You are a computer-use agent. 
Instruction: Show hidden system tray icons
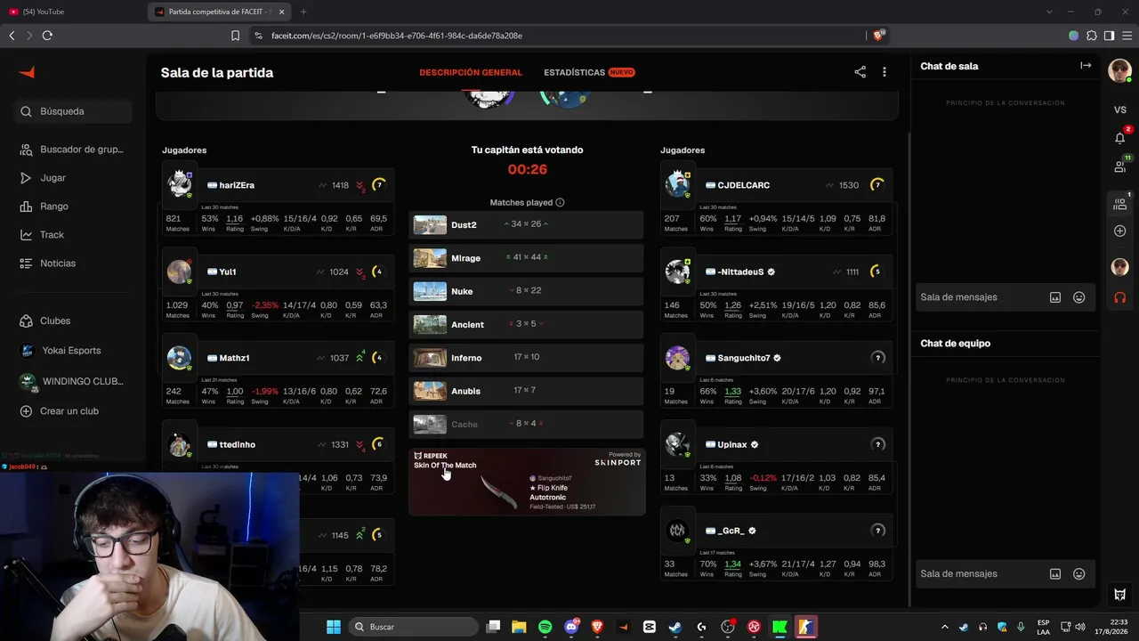click(945, 627)
